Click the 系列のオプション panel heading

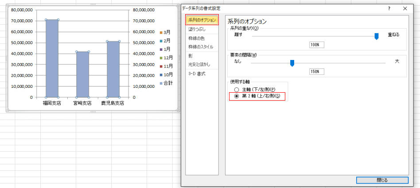click(247, 21)
